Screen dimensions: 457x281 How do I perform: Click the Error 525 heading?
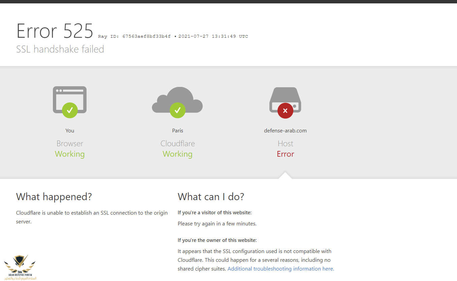click(x=55, y=31)
